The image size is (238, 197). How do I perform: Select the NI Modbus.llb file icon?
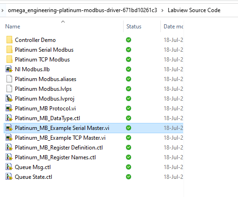point(9,69)
